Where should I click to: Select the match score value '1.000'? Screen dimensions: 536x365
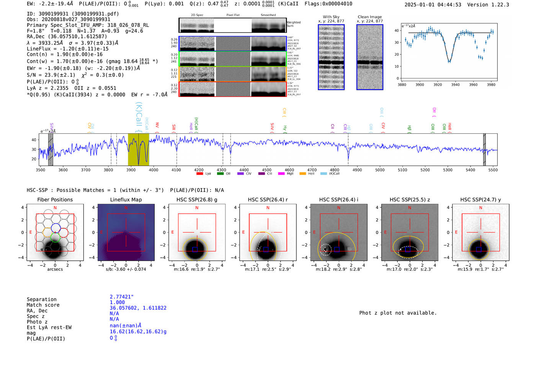point(118,303)
